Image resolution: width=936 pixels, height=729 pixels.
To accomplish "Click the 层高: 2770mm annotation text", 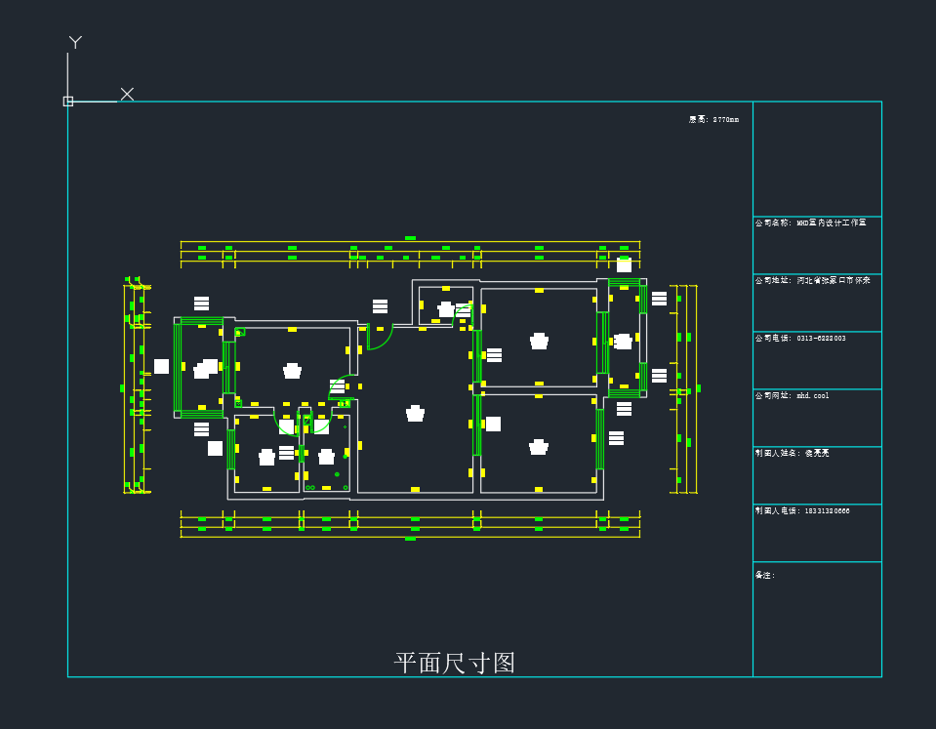I will click(713, 119).
